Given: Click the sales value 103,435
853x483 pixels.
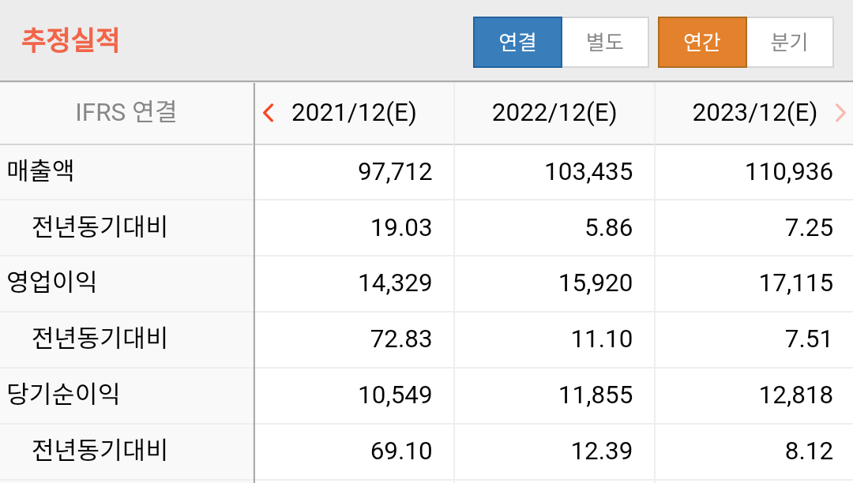Looking at the screenshot, I should tap(588, 172).
